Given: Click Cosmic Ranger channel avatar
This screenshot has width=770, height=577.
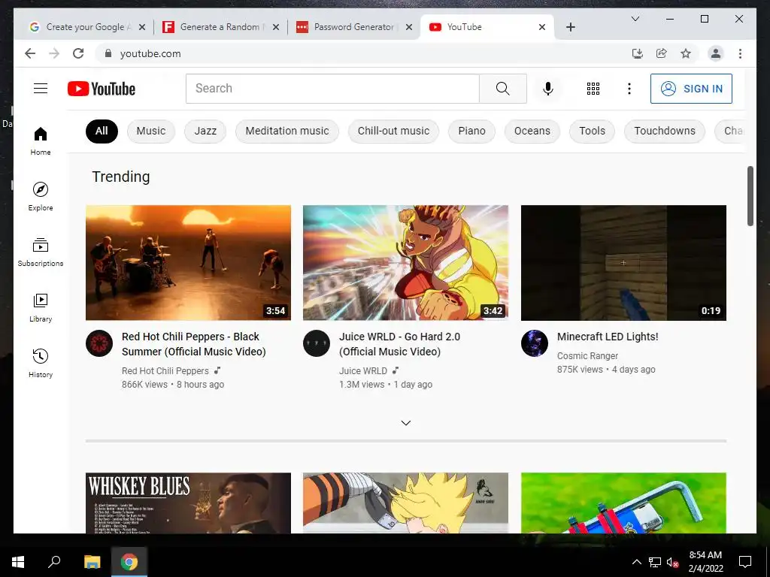Looking at the screenshot, I should (535, 343).
